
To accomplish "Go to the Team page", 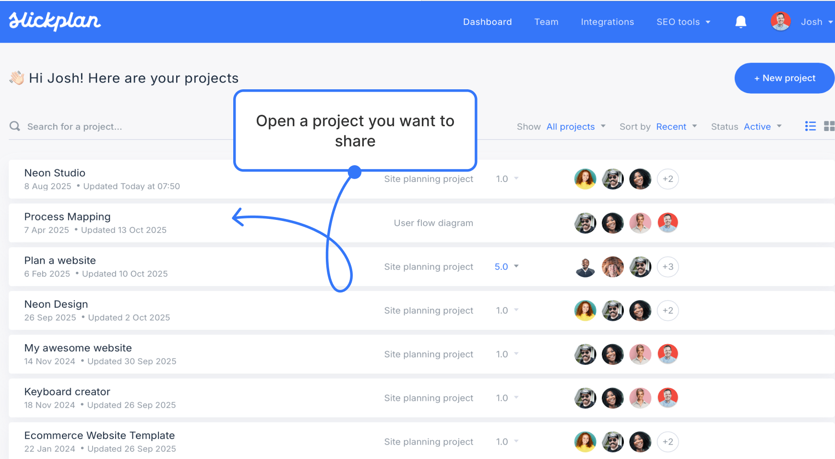I will pos(546,22).
